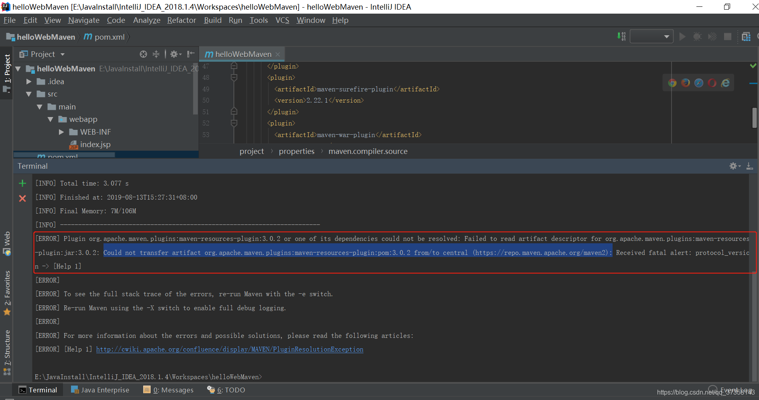Click red X Close Session in Terminal
Viewport: 759px width, 400px height.
[x=22, y=198]
